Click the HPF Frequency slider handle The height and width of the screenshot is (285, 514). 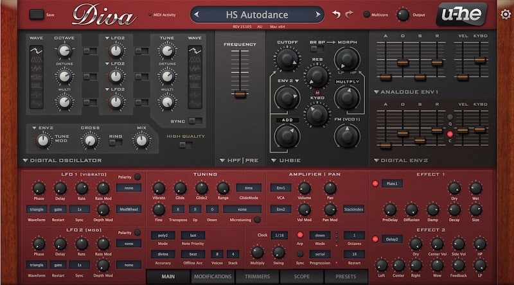240,94
